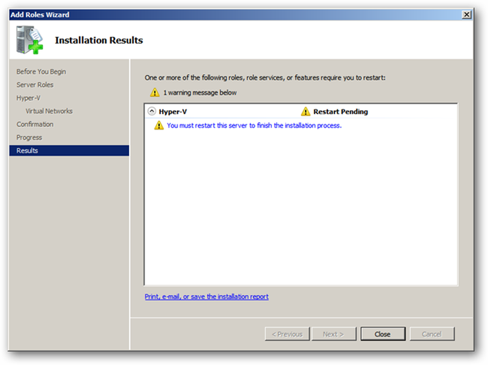Select the Server Roles step in sidebar
This screenshot has width=488, height=365.
click(35, 85)
